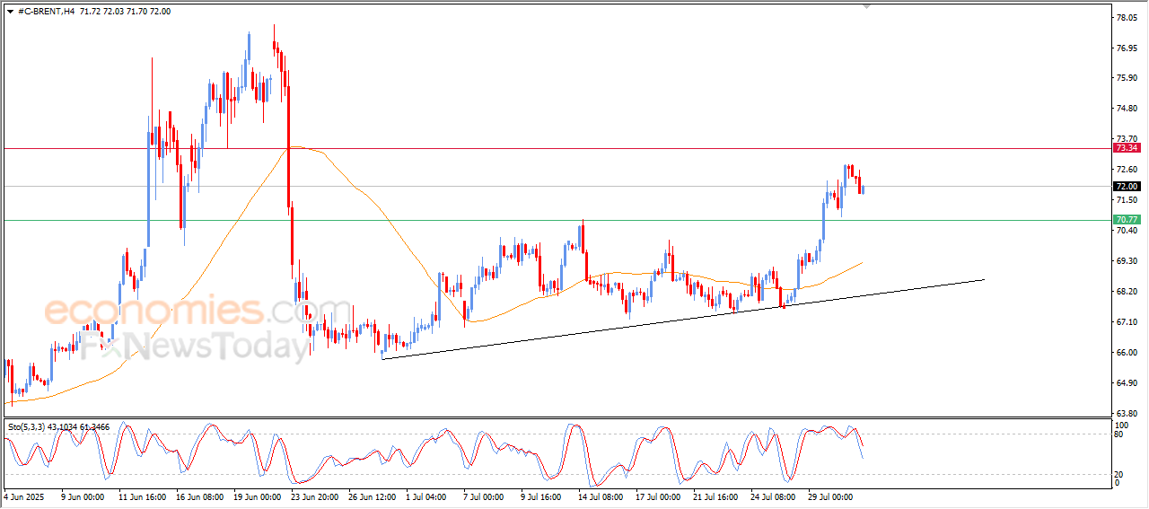Screen dimensions: 1149x509
Task: Click the 21 Jul 16:00 time label
Action: click(716, 496)
